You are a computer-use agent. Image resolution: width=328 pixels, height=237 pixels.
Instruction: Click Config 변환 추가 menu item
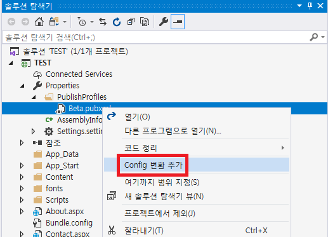pos(197,165)
